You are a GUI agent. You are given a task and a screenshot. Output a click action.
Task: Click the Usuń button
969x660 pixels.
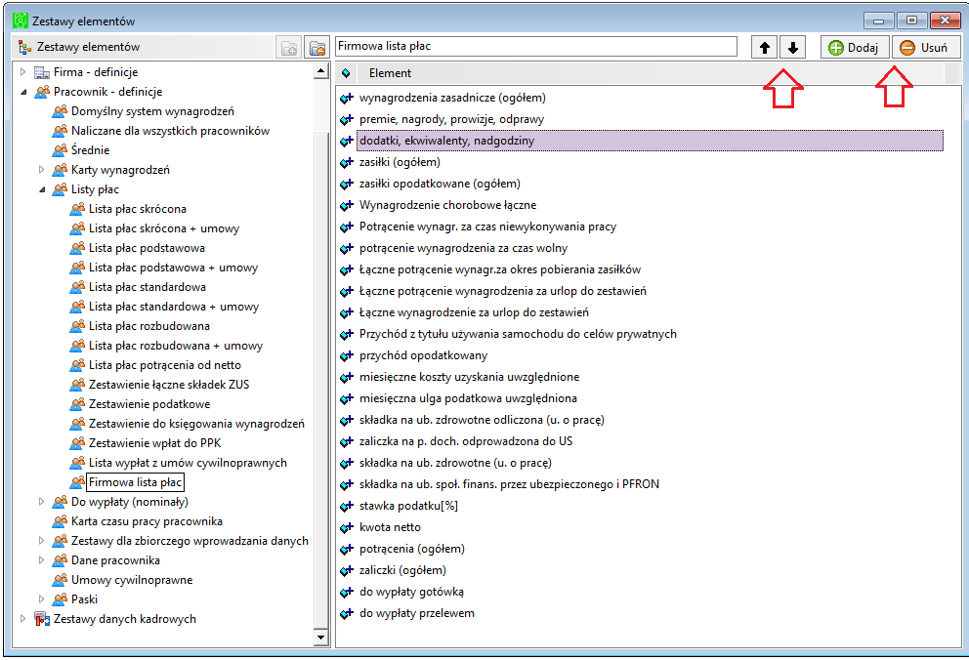(x=926, y=48)
